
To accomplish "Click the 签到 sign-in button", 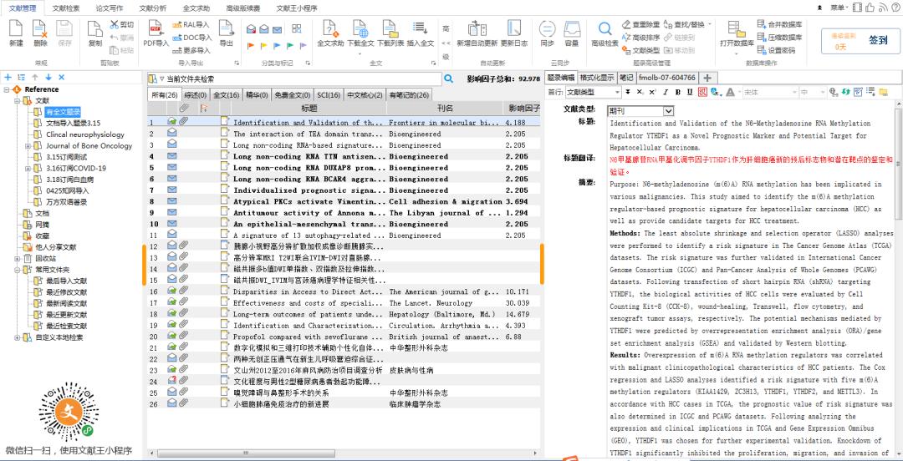I will click(x=878, y=39).
